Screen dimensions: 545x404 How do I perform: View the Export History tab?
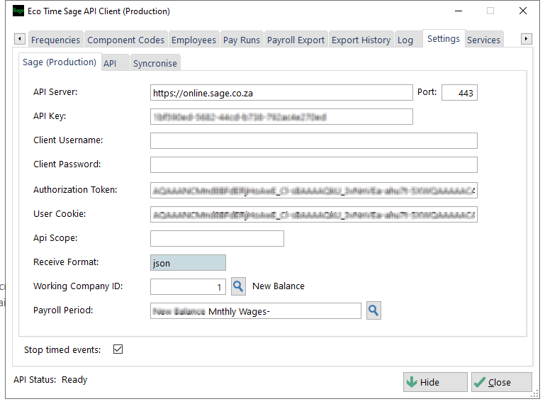(x=361, y=40)
